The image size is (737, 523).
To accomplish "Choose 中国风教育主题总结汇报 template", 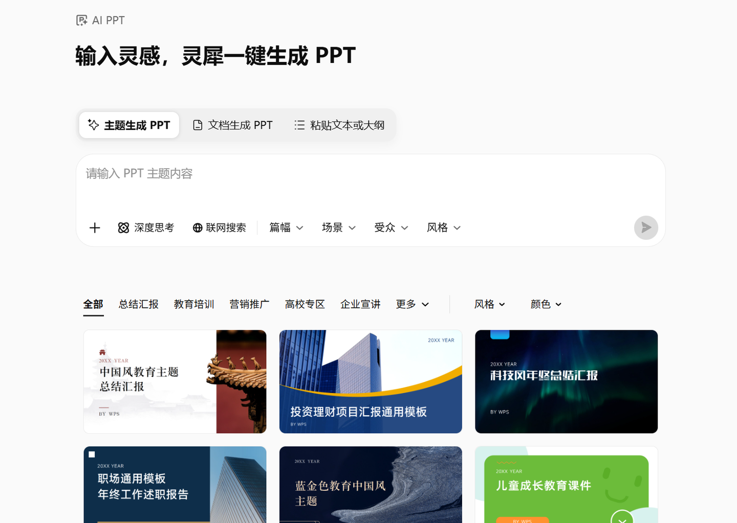I will pyautogui.click(x=175, y=381).
